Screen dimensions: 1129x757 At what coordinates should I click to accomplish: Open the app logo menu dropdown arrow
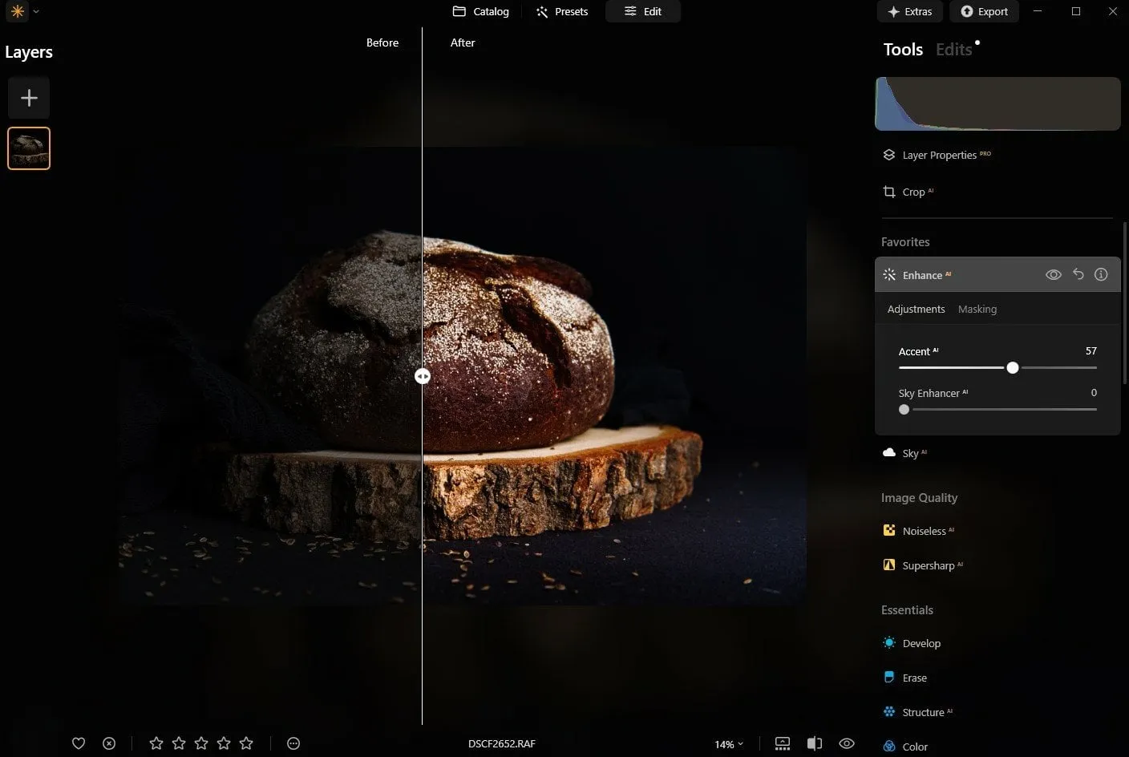[x=36, y=11]
